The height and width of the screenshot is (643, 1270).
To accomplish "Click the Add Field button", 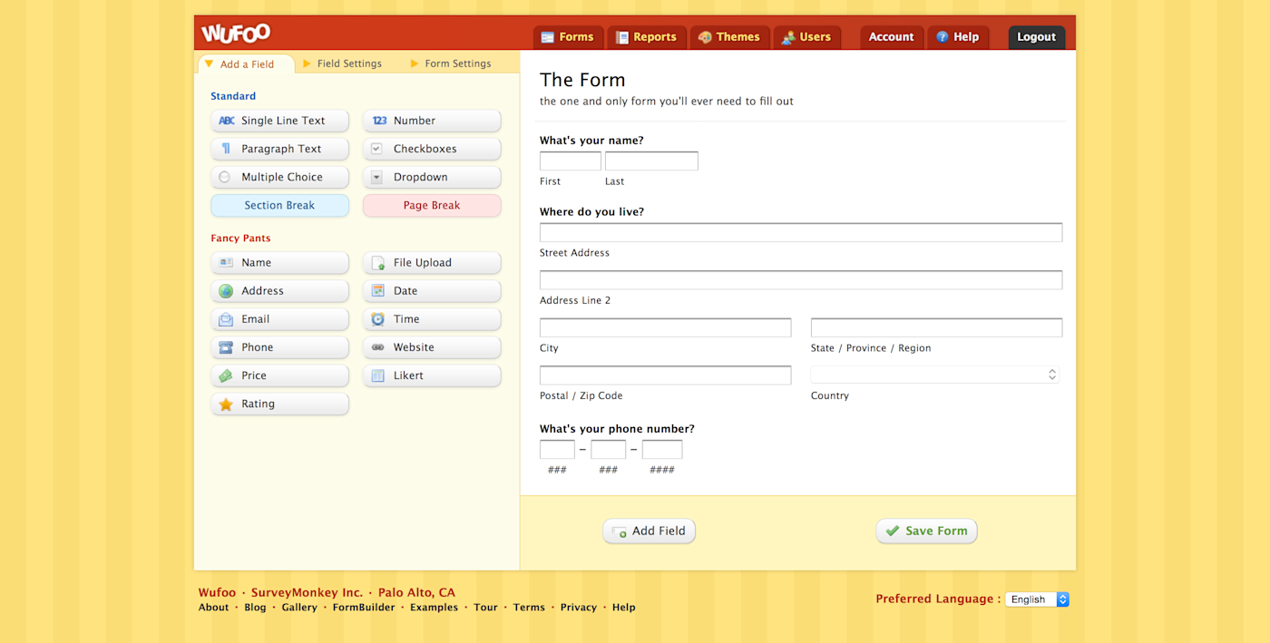I will tap(649, 531).
